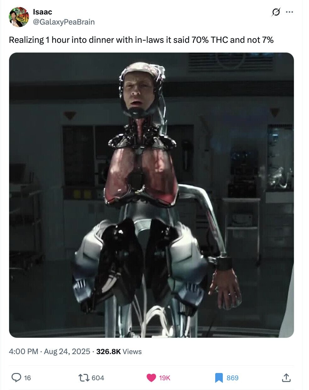Open the Isaac display name link
Image resolution: width=309 pixels, height=390 pixels.
(42, 12)
